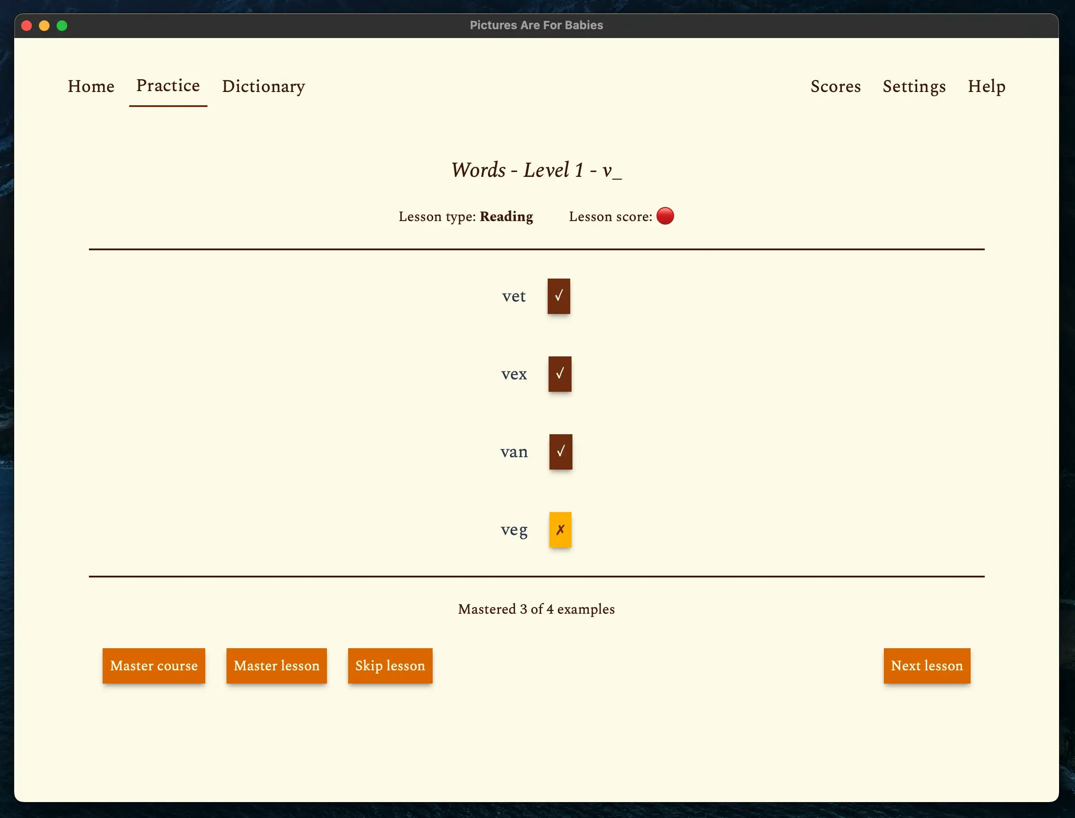Click the red lesson score indicator

pos(665,216)
